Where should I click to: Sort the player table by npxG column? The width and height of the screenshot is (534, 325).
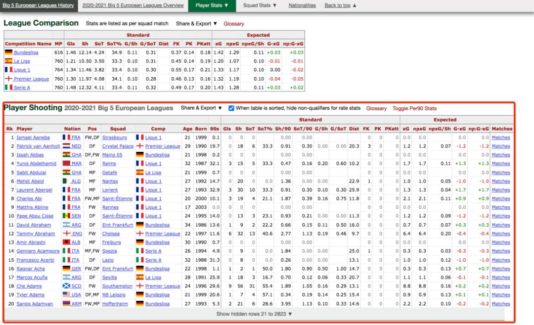[419, 129]
